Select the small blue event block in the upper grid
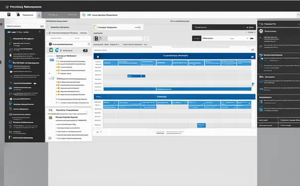Viewport: 300px width, 186px height. tap(136, 76)
